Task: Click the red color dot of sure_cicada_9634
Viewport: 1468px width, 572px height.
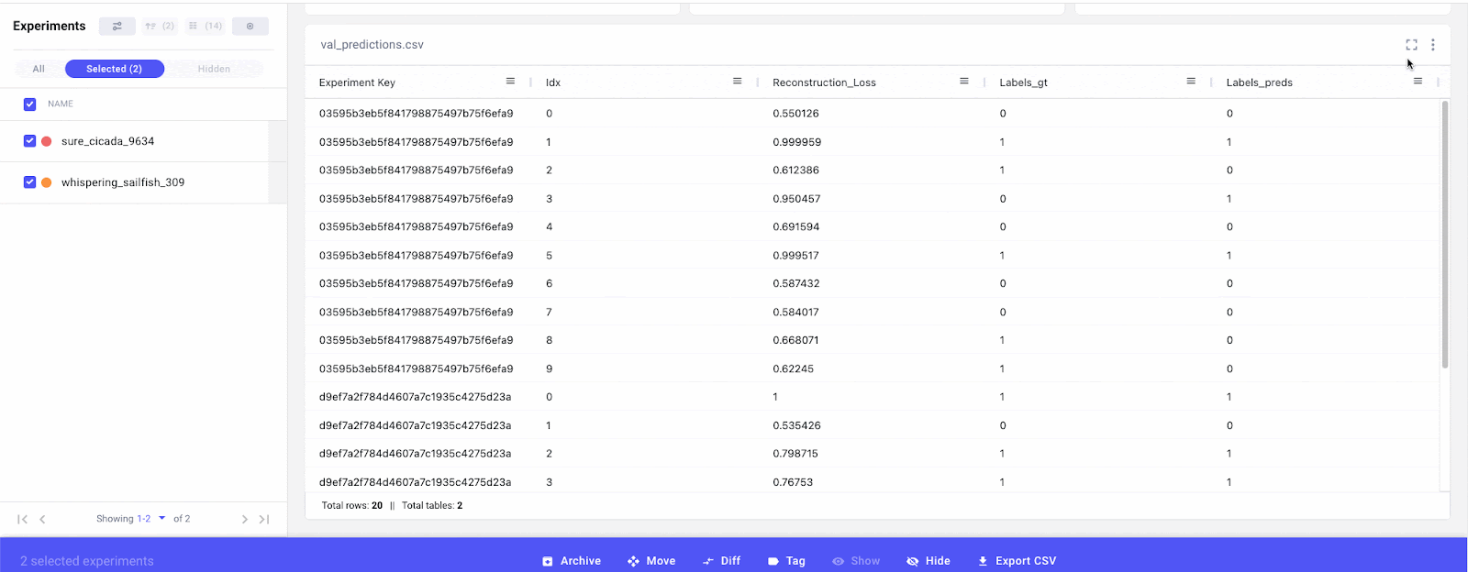Action: [47, 141]
